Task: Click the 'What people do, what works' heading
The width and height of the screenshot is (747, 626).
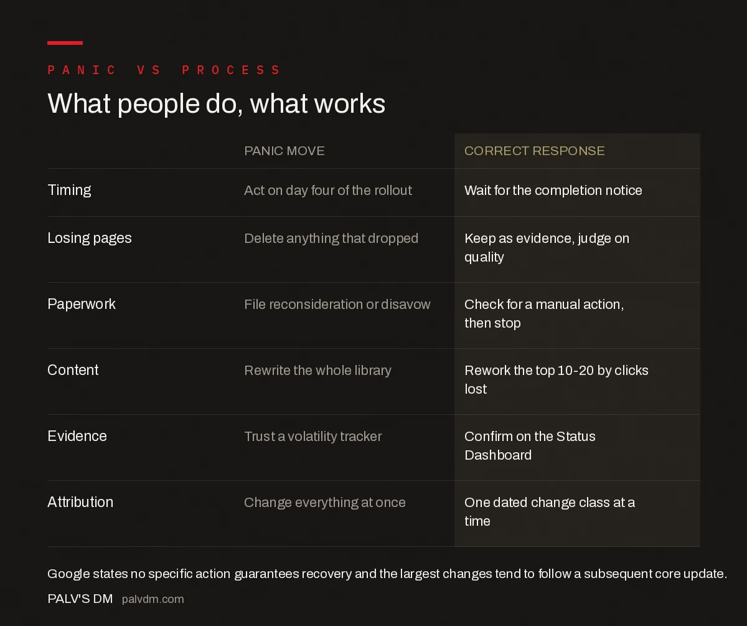Action: (x=217, y=103)
